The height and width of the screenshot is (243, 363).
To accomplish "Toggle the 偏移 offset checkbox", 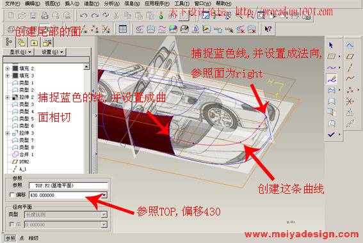I will pyautogui.click(x=12, y=195).
